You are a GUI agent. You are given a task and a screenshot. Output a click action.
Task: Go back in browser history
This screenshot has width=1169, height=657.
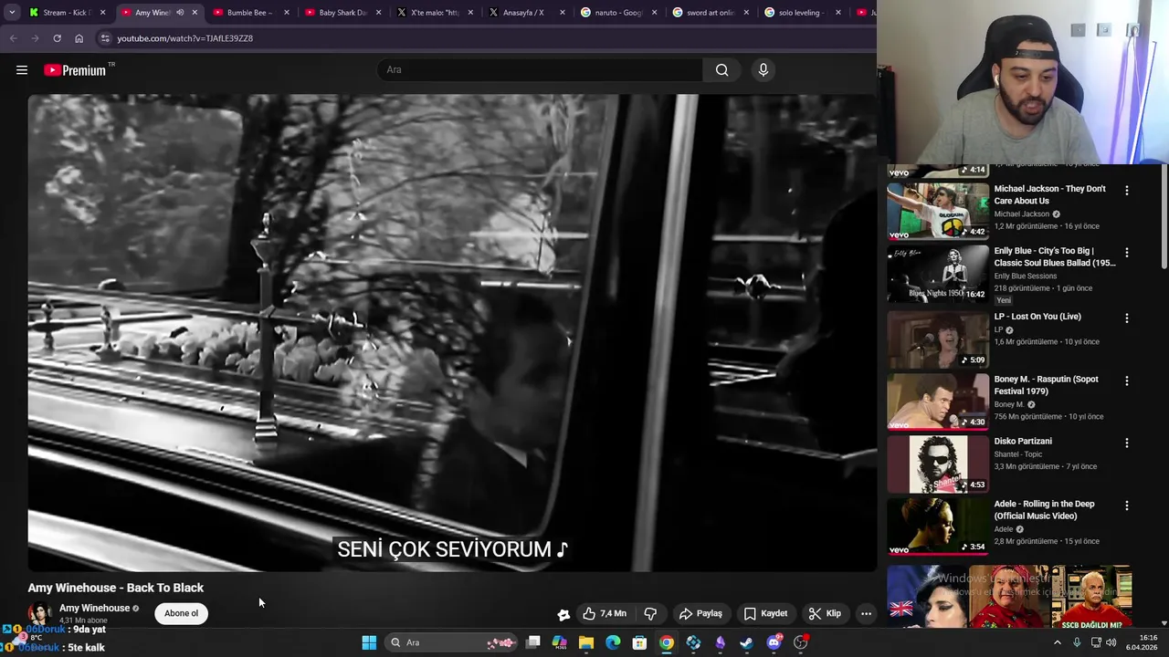pyautogui.click(x=13, y=38)
